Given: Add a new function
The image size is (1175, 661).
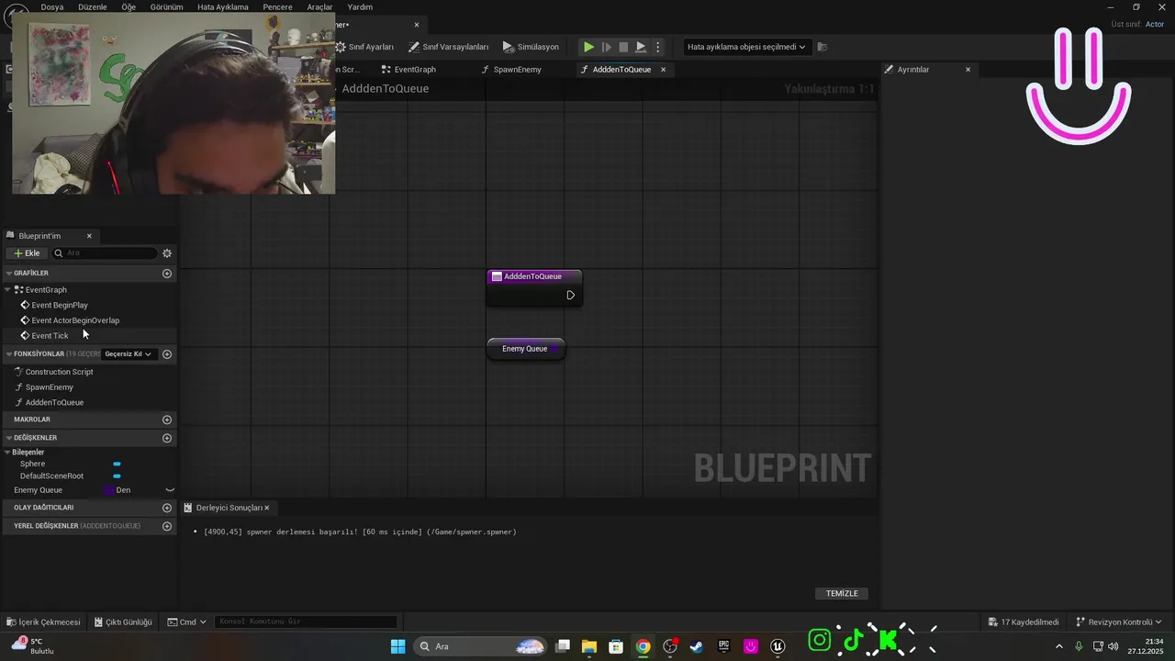Looking at the screenshot, I should tap(167, 354).
